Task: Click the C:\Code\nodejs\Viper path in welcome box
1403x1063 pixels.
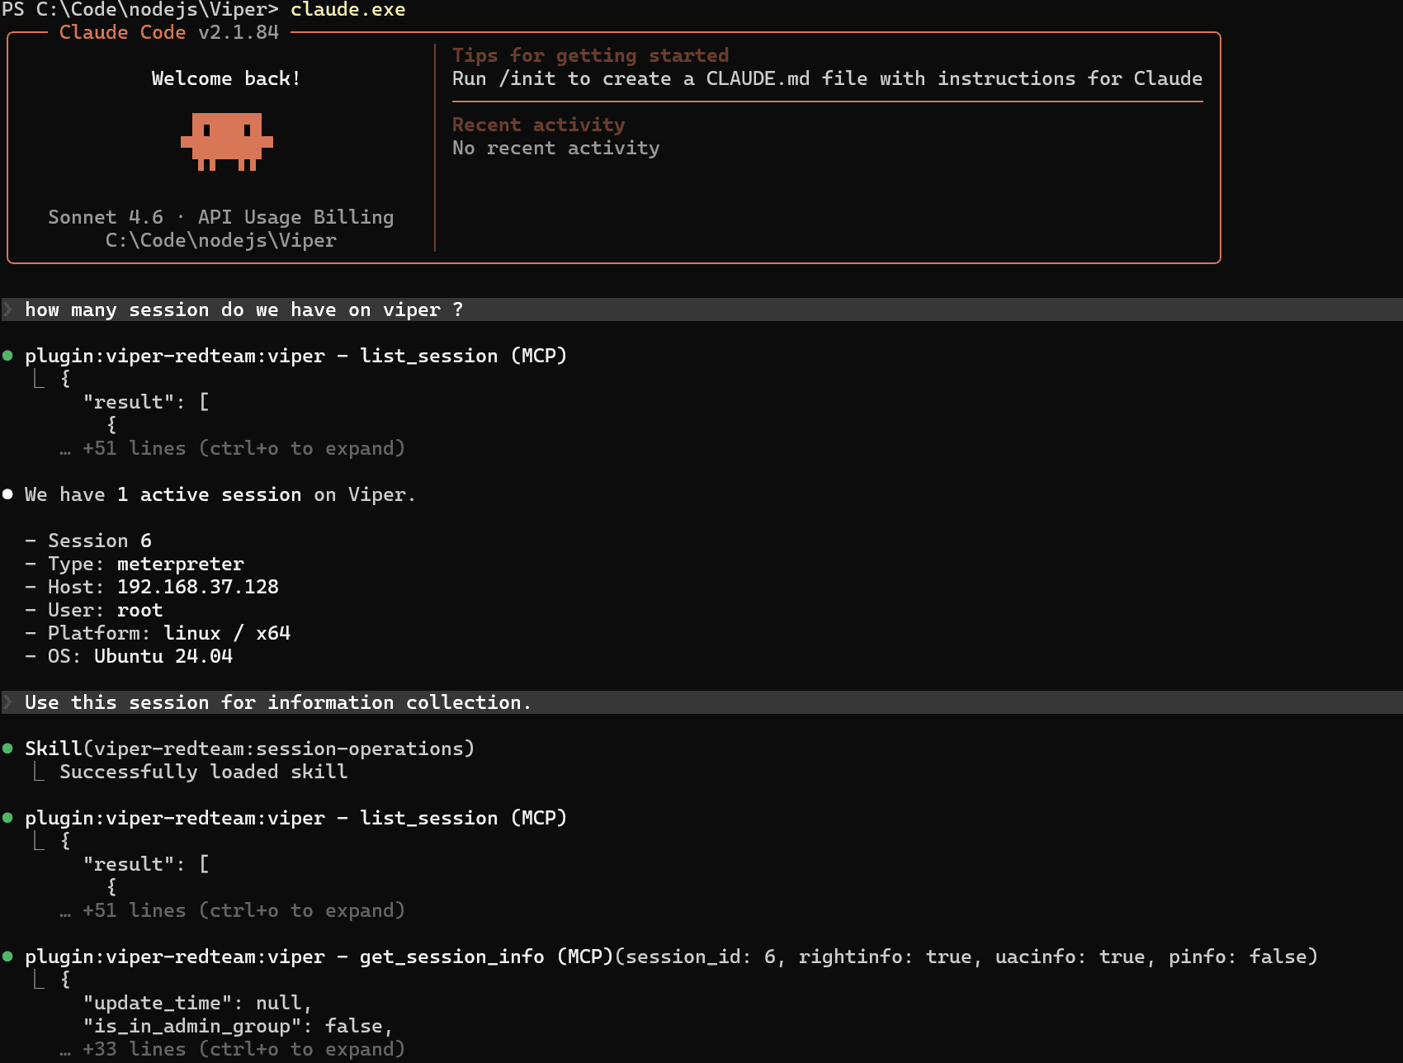Action: click(220, 240)
